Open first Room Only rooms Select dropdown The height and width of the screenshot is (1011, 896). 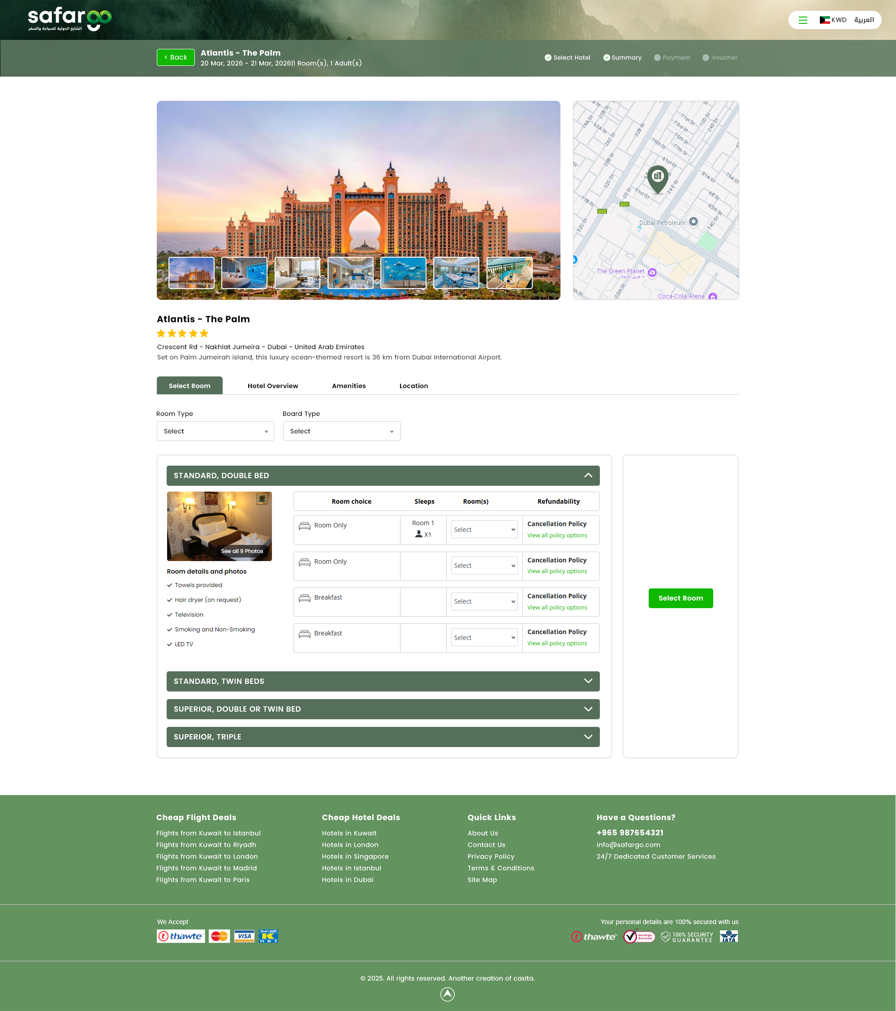[x=483, y=529]
